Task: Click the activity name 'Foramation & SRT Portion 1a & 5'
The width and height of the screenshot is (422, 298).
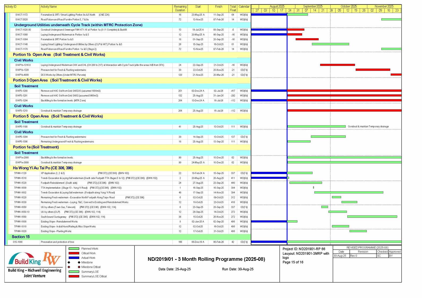Action: coord(57,39)
